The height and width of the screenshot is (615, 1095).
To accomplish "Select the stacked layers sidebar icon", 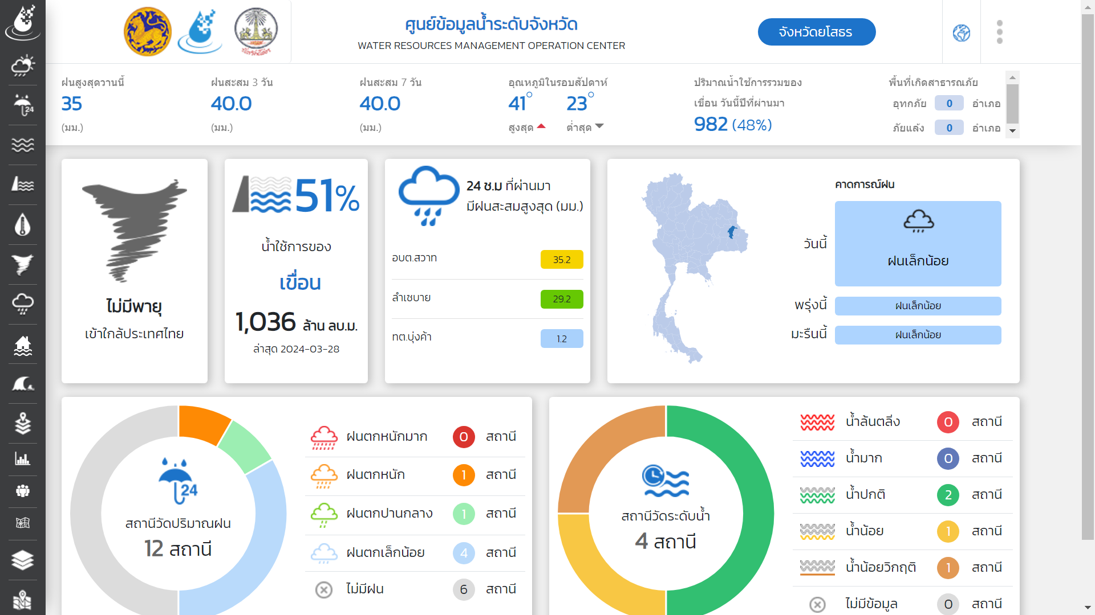I will pos(23,560).
